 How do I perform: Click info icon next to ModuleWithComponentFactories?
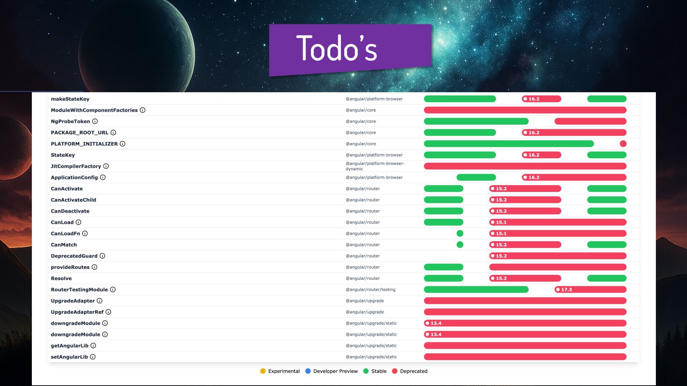(142, 110)
